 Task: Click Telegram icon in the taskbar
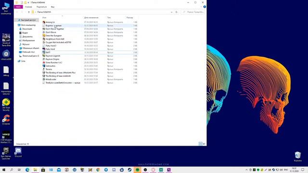(106, 170)
